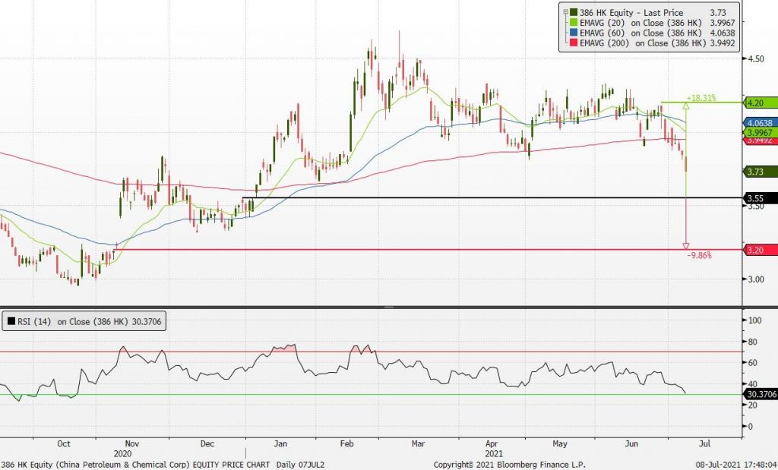The image size is (778, 470).
Task: Click the RSI axis label 0
Action: point(751,427)
